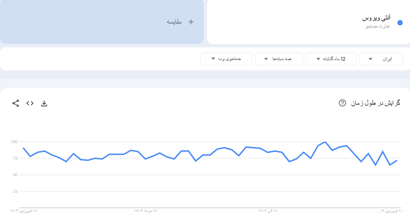Download the chart data as CSV

coord(44,103)
